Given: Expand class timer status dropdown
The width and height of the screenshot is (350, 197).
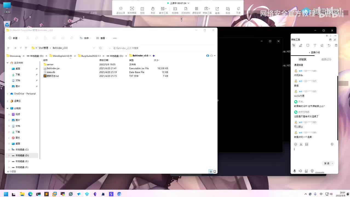Looking at the screenshot, I should pos(189,3).
